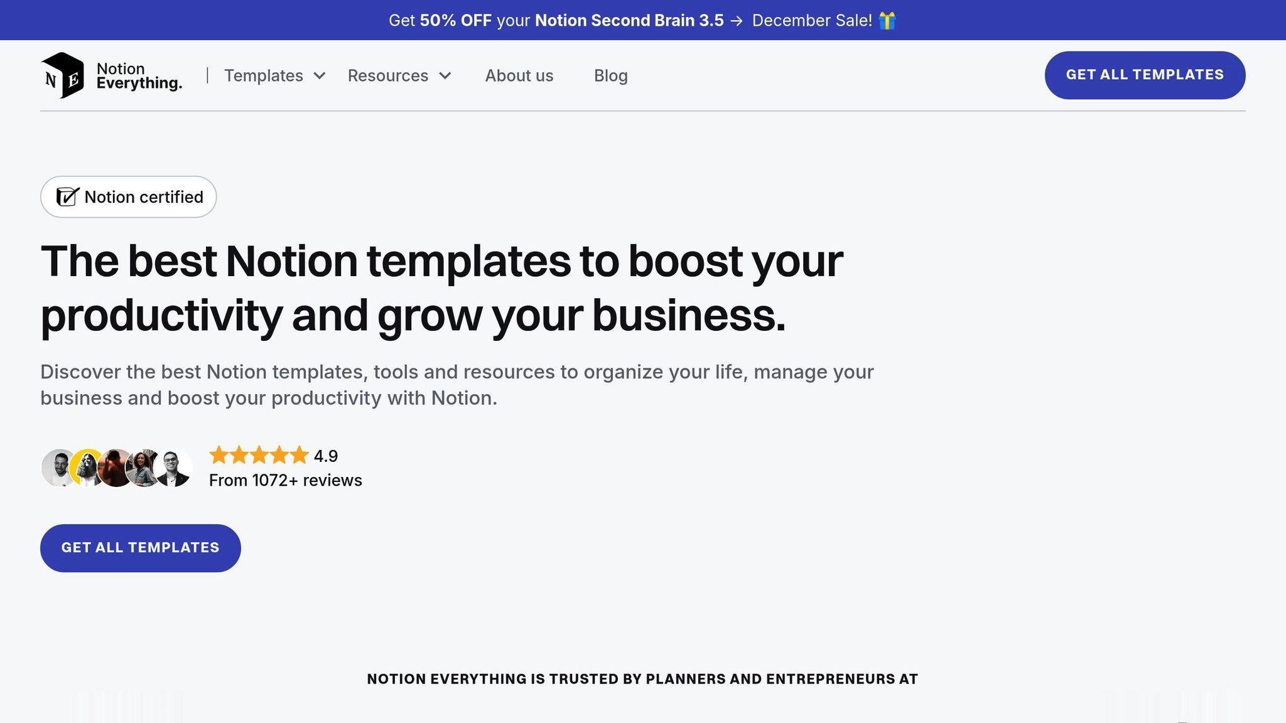Open the Templates navigation menu
The width and height of the screenshot is (1286, 723).
tap(264, 76)
